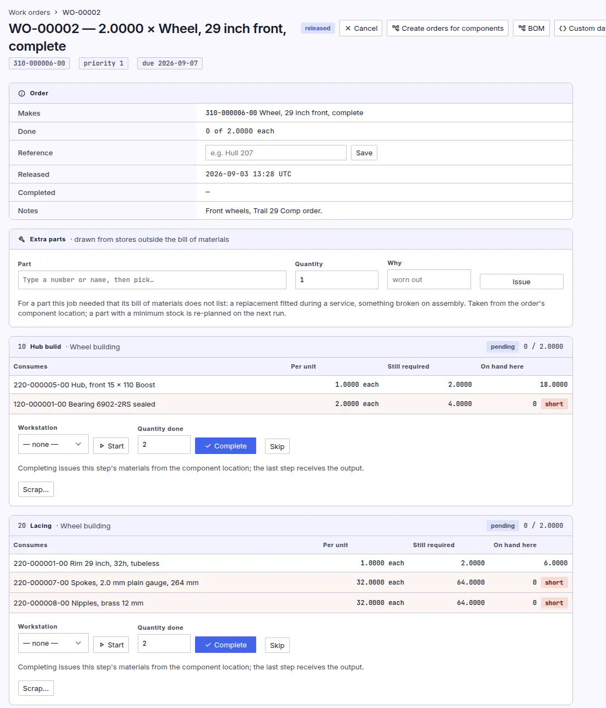Complete the Lacing step
This screenshot has width=606, height=708.
(225, 645)
